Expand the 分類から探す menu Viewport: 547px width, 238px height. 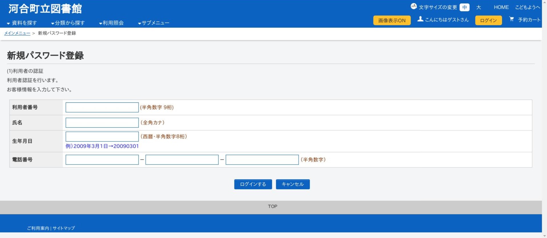[x=68, y=23]
